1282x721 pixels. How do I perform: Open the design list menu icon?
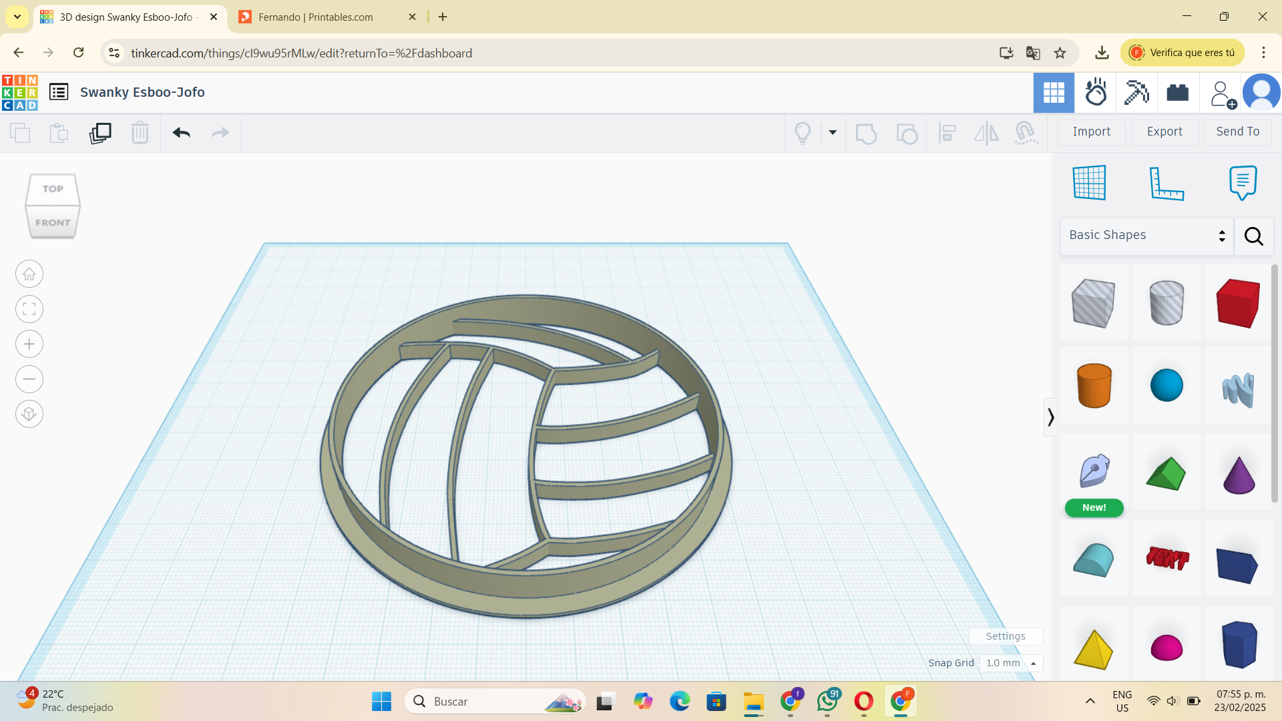59,92
